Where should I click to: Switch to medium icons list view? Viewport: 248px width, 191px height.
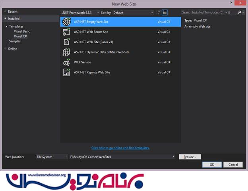(165, 12)
